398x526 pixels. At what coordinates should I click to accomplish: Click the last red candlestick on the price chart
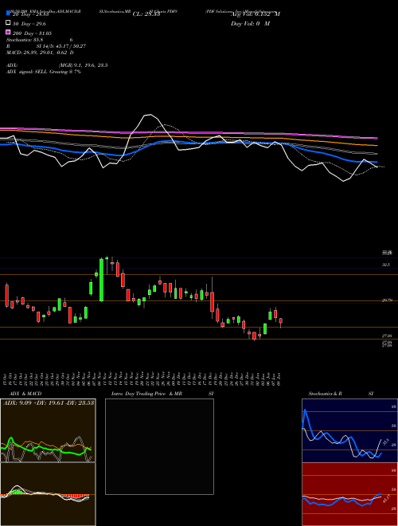[281, 321]
